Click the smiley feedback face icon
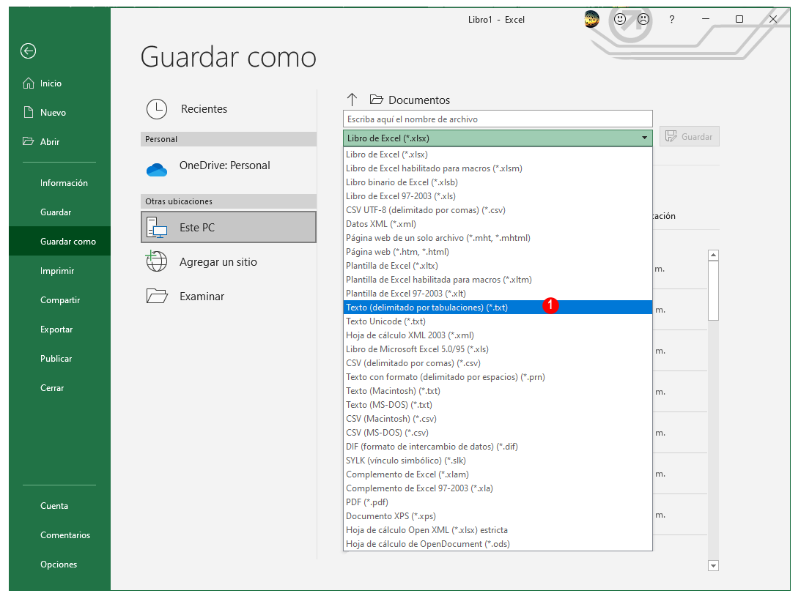Viewport: 801px width, 596px height. 620,19
